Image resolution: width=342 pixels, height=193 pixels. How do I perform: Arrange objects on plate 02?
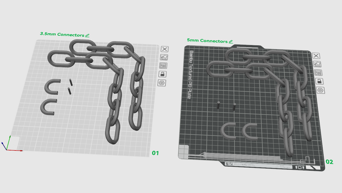318,73
